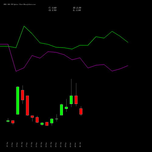The width and height of the screenshot is (152, 152).
Task: Click the 01 Oct date axis label
Action: (x=70, y=145)
